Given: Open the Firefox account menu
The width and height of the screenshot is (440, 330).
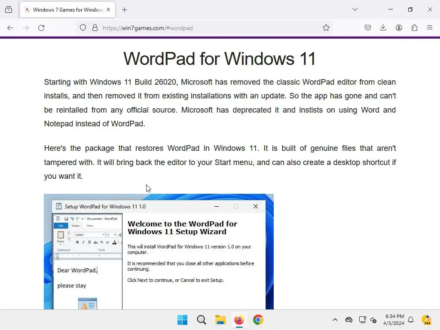Looking at the screenshot, I should (x=399, y=28).
